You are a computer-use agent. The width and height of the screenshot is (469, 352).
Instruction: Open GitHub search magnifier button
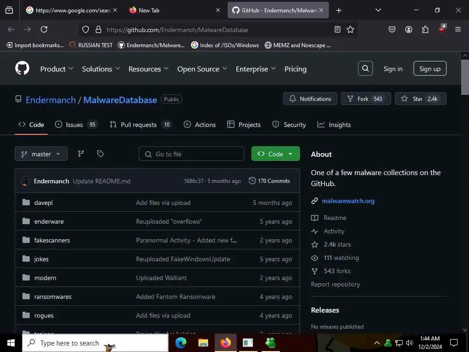click(x=365, y=69)
